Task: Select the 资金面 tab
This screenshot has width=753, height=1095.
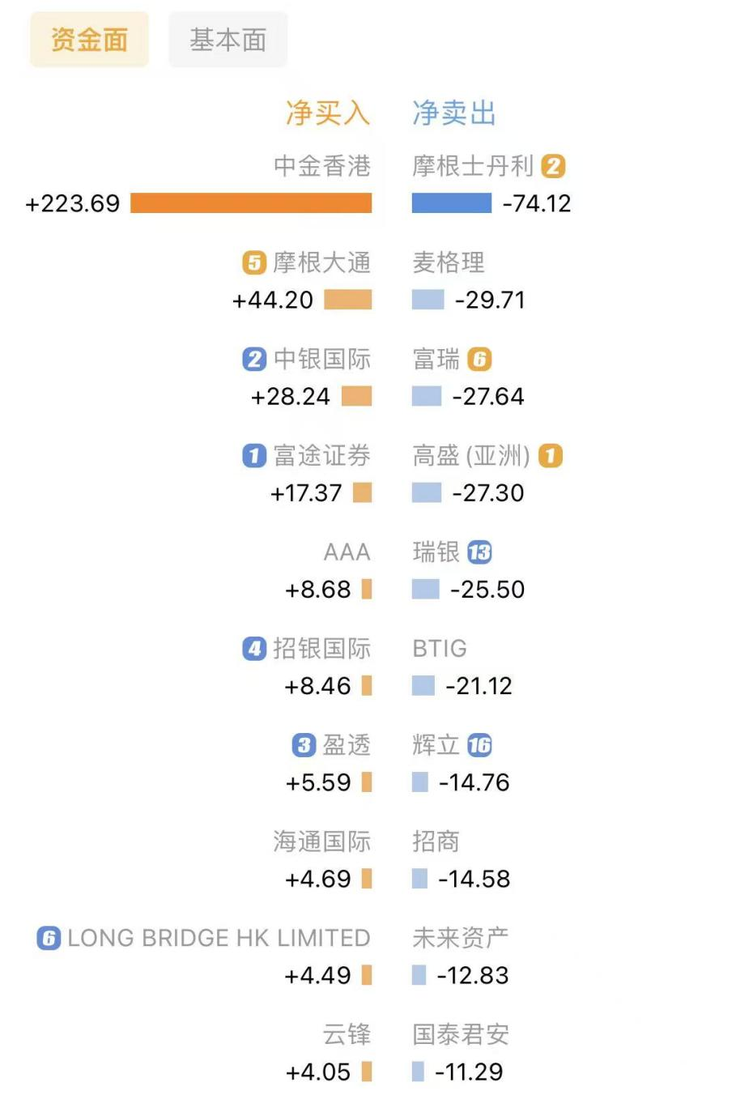Action: 89,39
